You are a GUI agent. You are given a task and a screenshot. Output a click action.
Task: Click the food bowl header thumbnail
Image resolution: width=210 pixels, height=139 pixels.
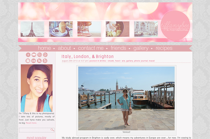click(118, 29)
